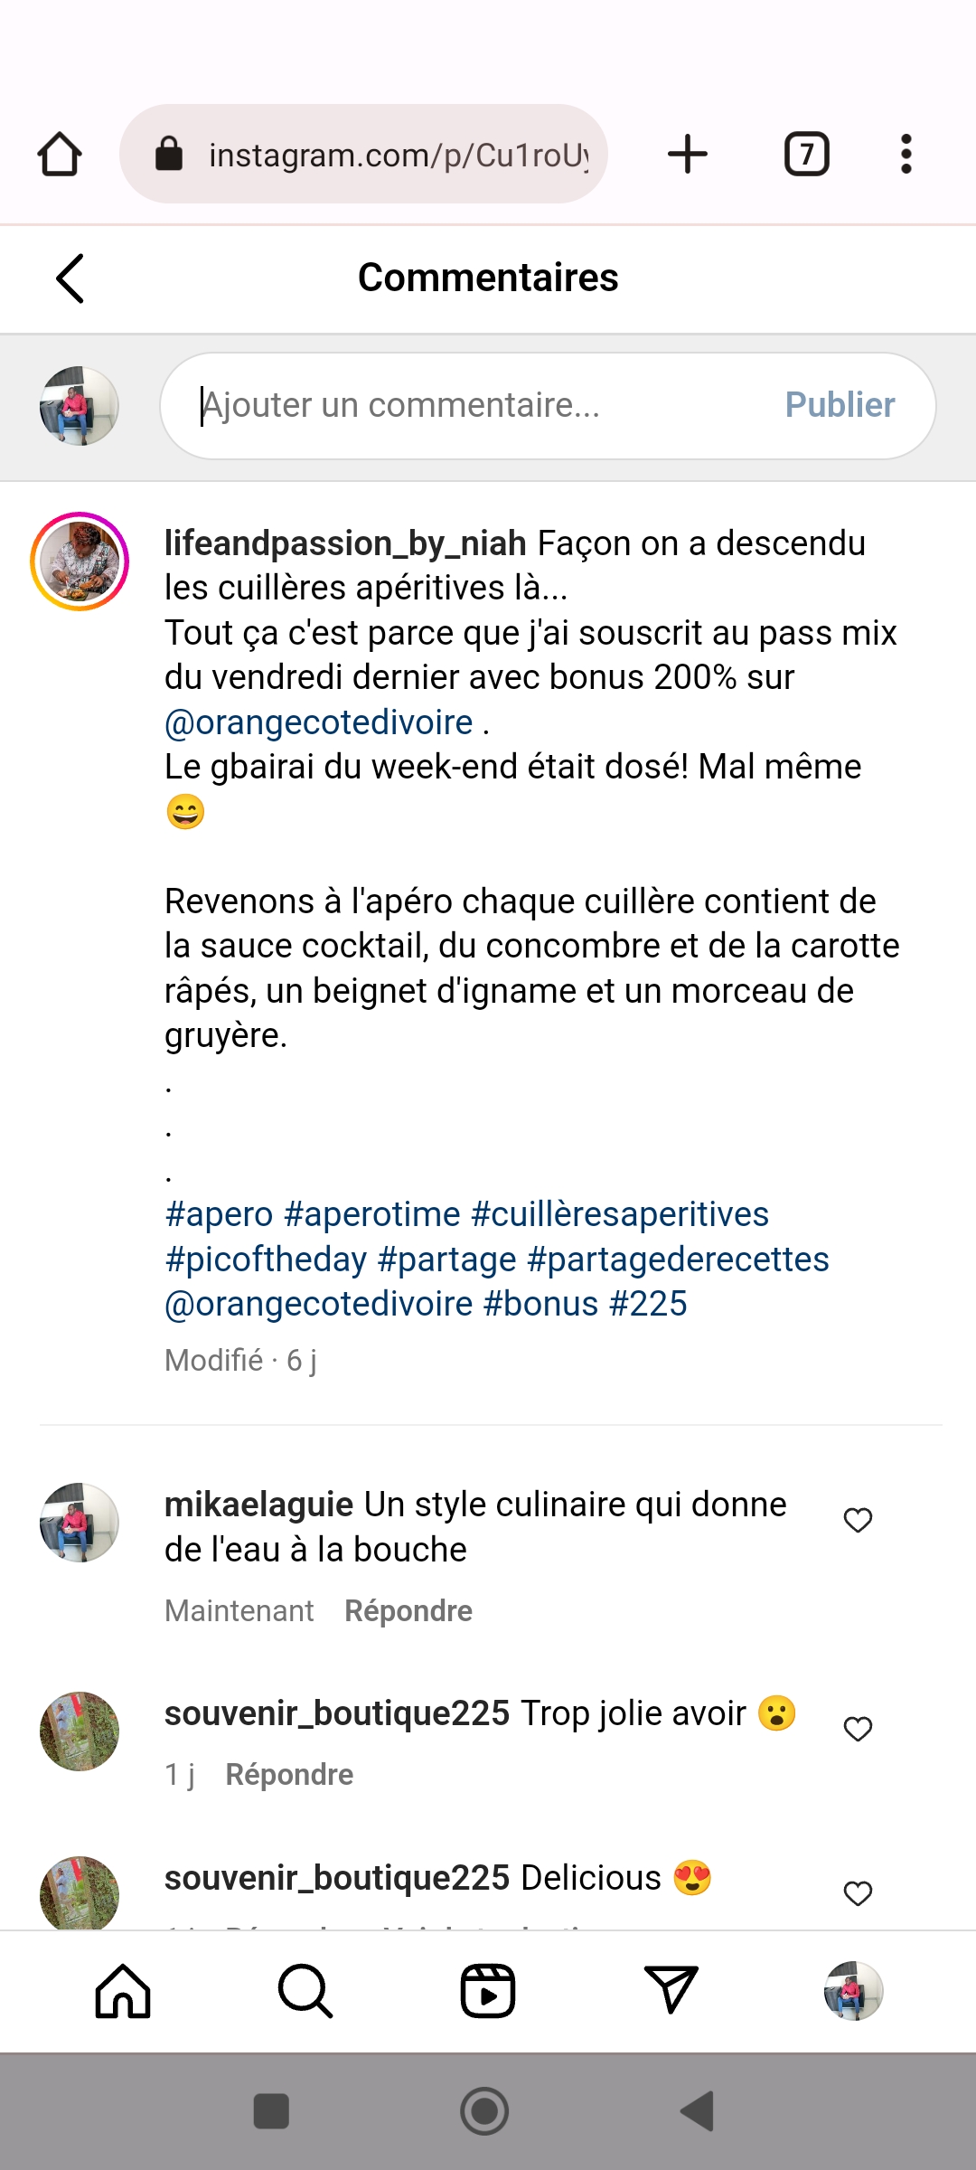
Task: Like the 'Trop jolie avoir' comment
Action: coord(858,1729)
